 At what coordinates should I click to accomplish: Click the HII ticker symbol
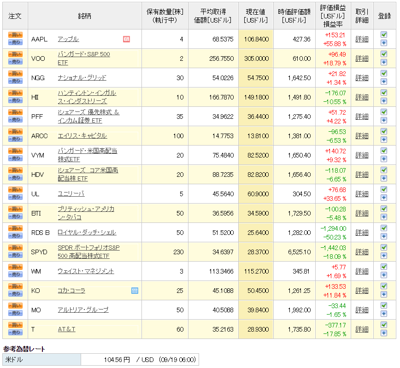point(35,97)
